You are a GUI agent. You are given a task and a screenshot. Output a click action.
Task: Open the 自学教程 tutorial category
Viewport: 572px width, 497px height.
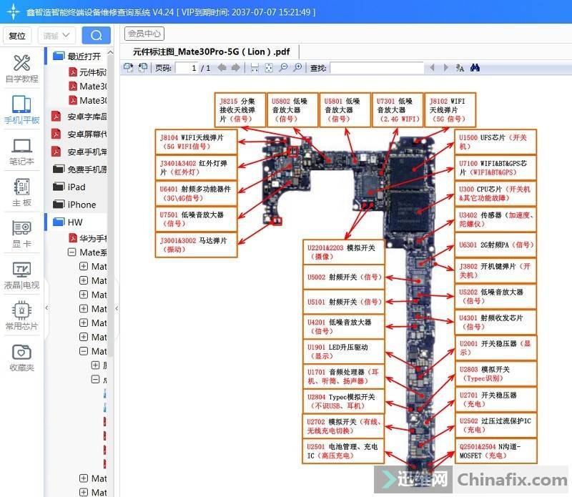coord(21,69)
